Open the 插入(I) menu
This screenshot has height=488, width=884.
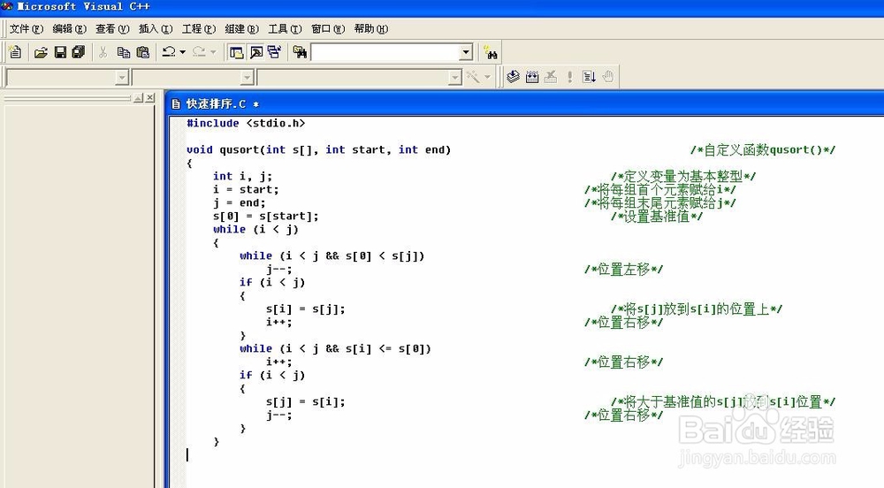156,29
